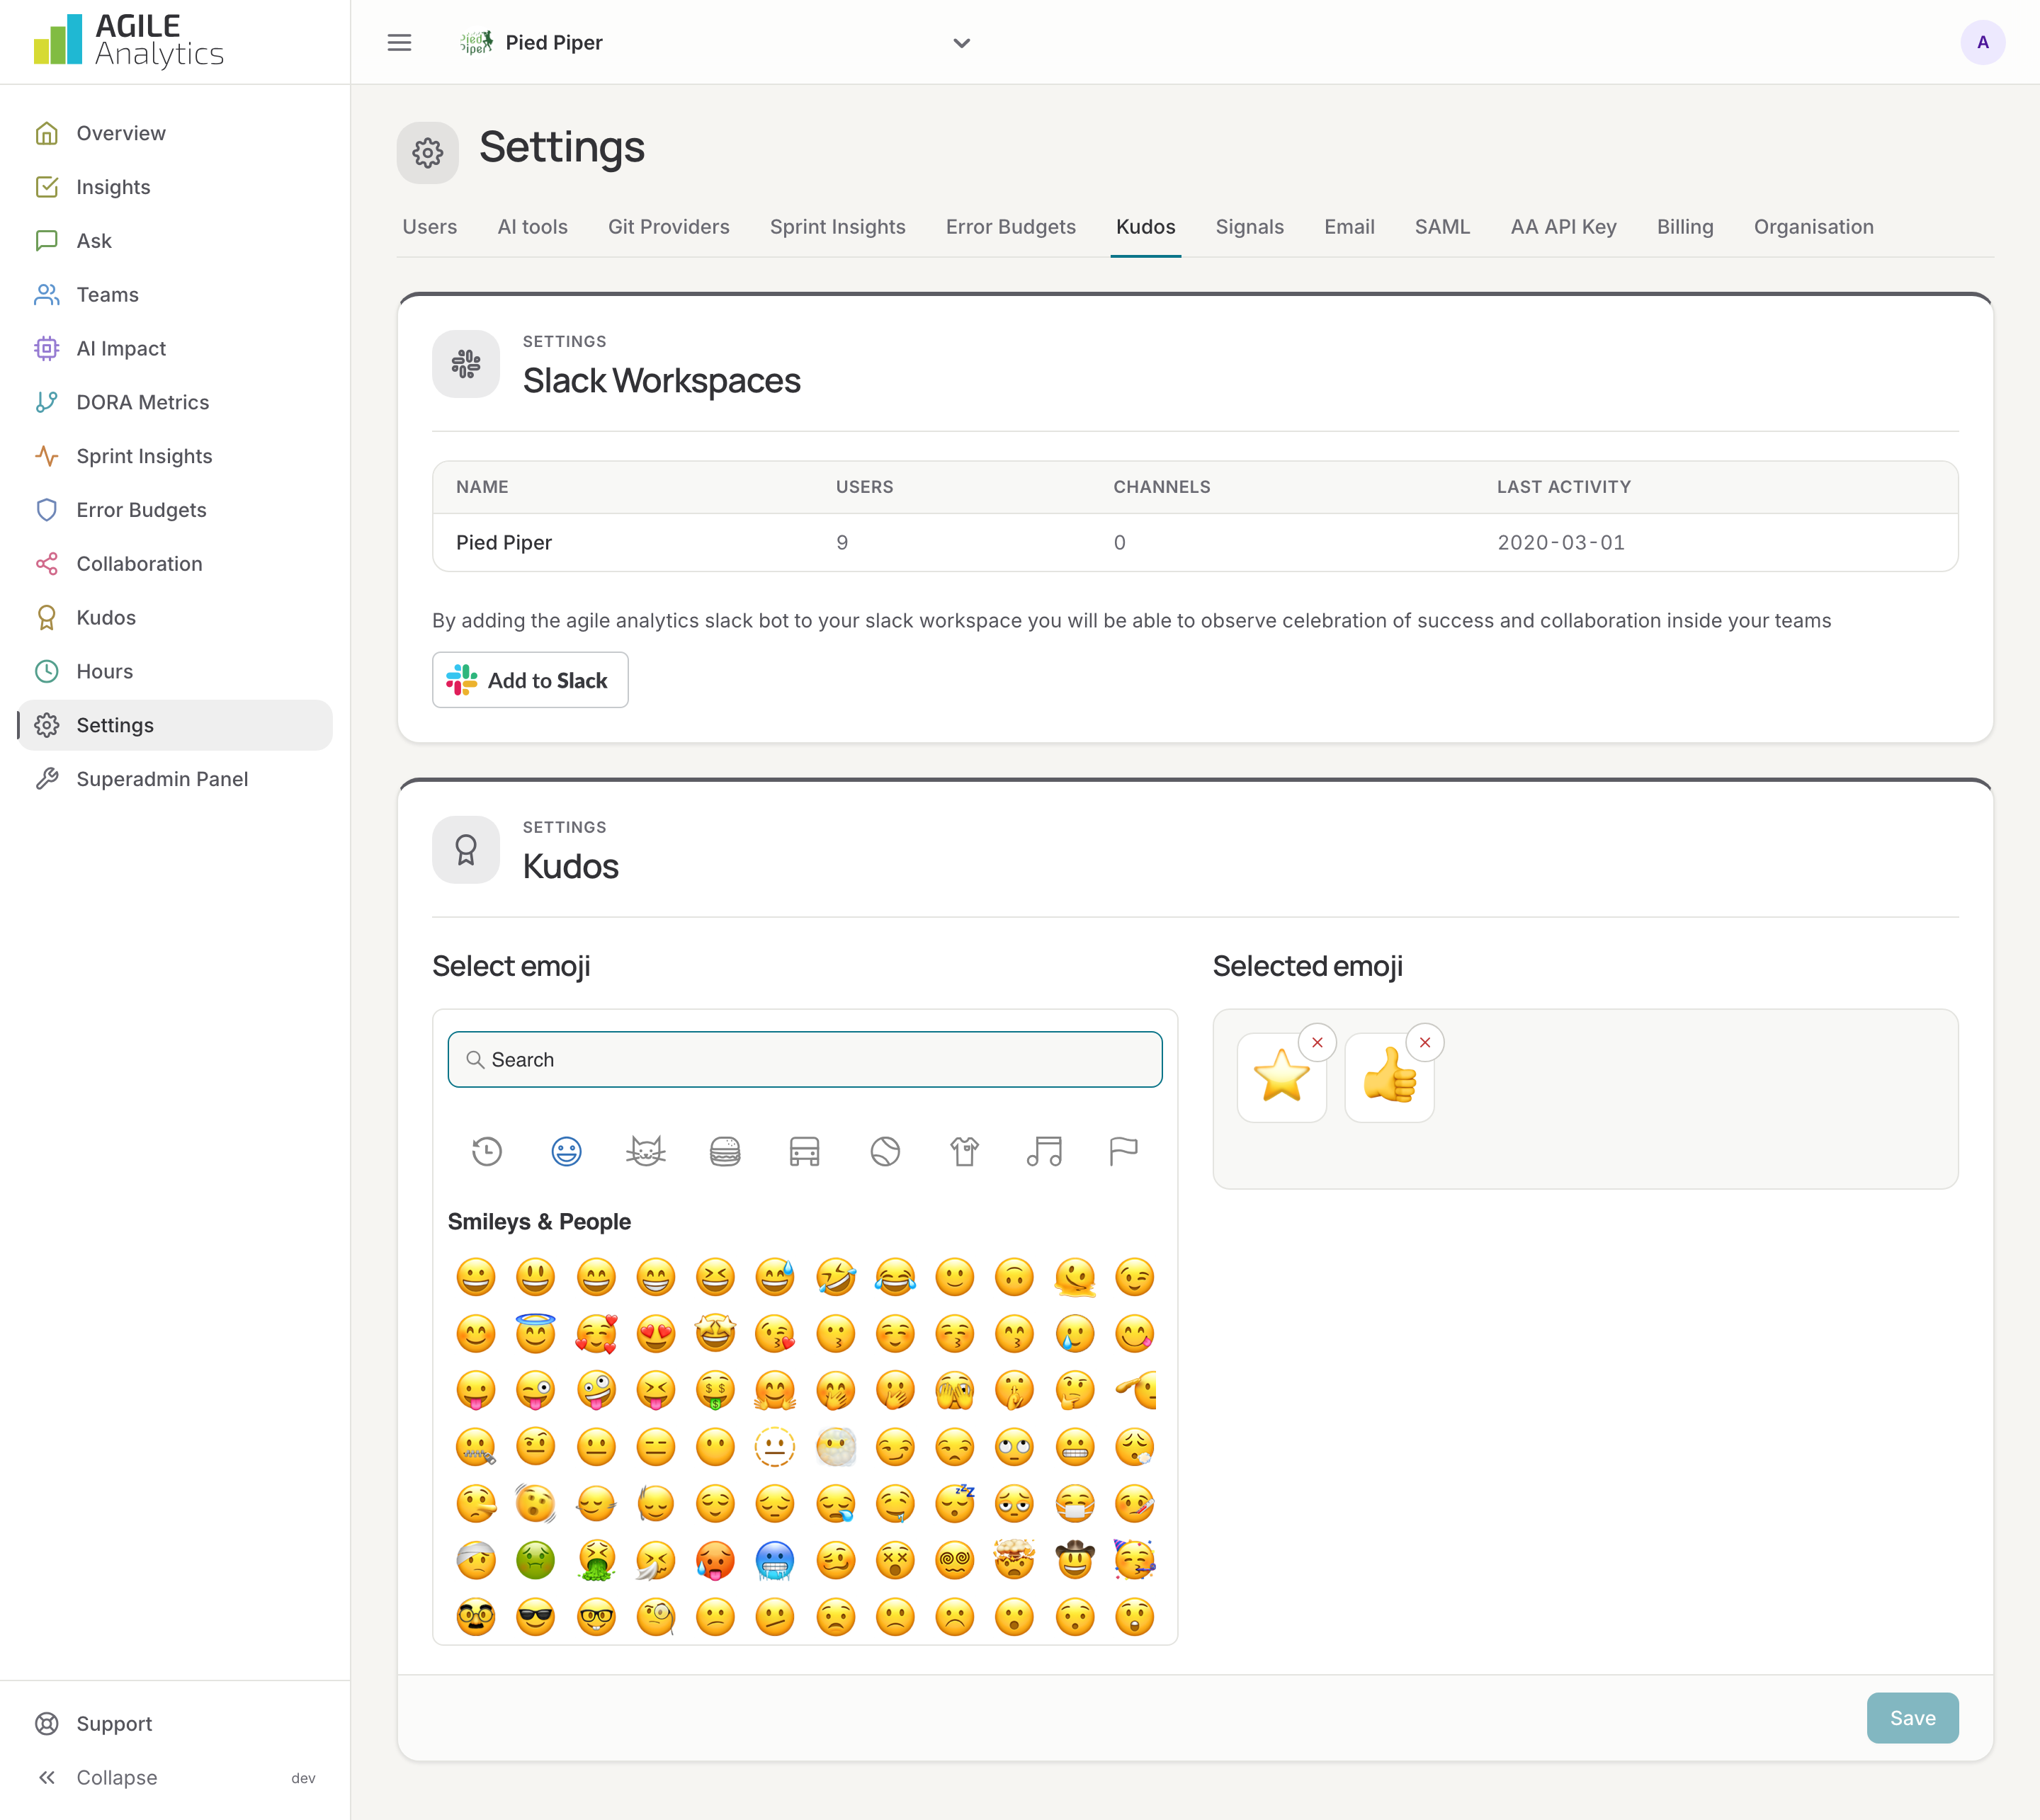
Task: Go to DORA Metrics in sidebar
Action: (x=175, y=402)
